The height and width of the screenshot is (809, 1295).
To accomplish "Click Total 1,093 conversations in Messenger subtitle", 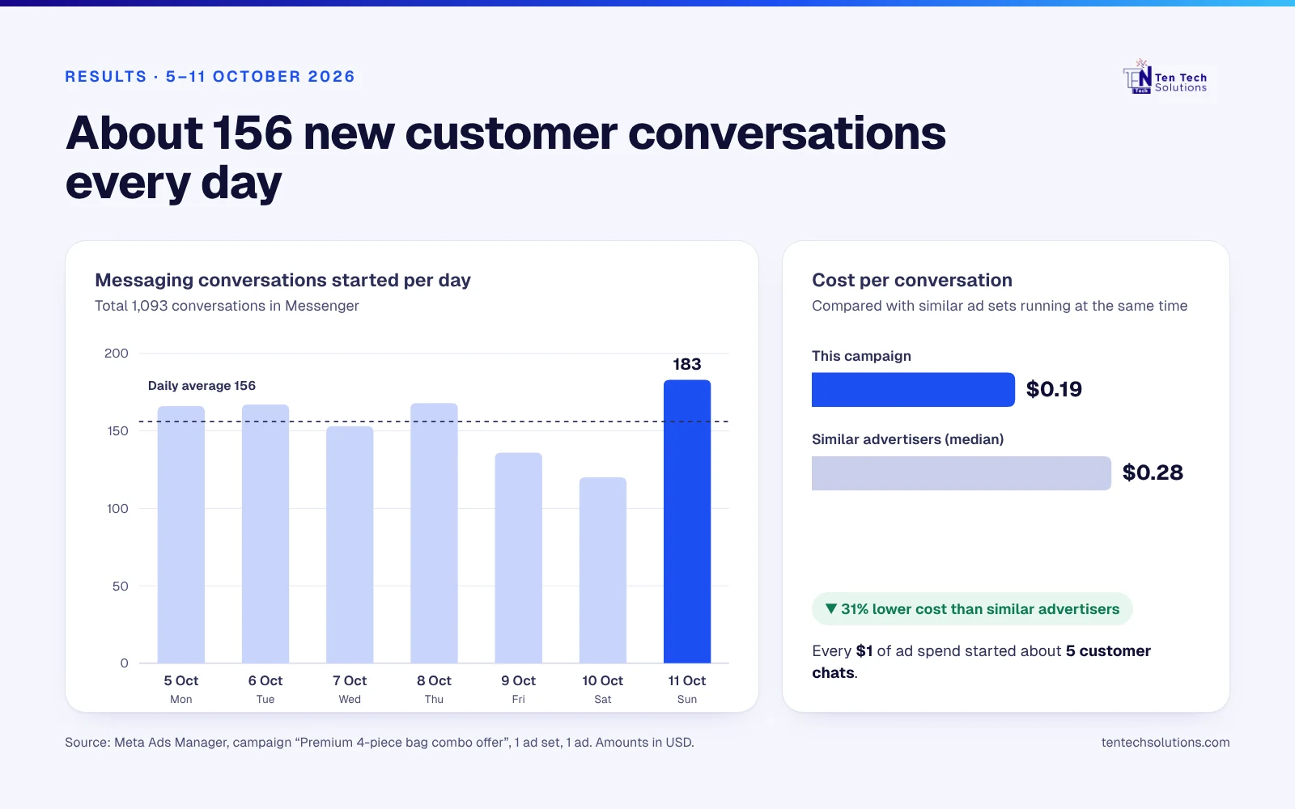I will tap(227, 306).
